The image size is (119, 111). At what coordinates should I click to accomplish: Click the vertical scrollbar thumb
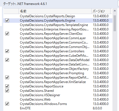point(115,23)
